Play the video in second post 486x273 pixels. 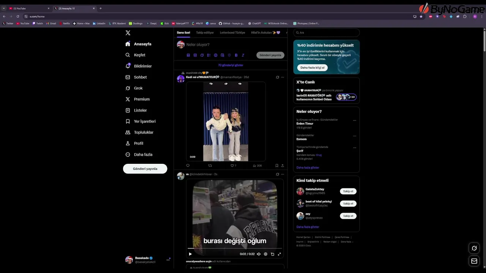[190, 254]
